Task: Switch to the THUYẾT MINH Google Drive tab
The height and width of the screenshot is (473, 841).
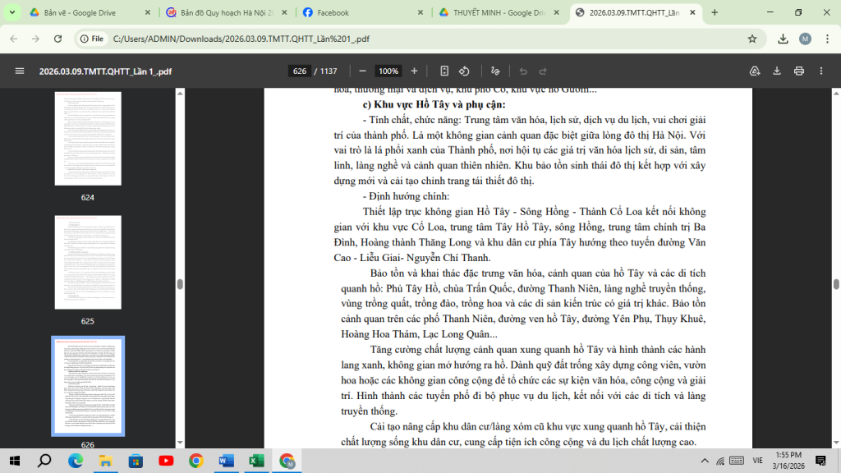Action: [x=499, y=12]
